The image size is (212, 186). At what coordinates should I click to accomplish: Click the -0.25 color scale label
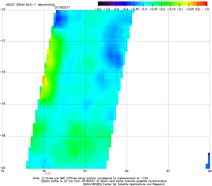[153, 9]
